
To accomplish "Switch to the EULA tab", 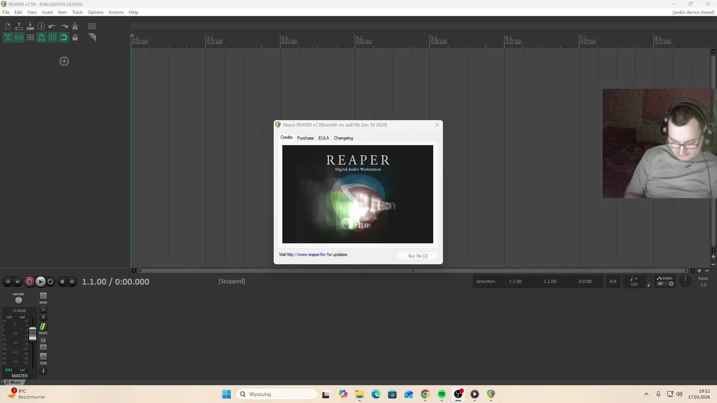I will (x=324, y=138).
